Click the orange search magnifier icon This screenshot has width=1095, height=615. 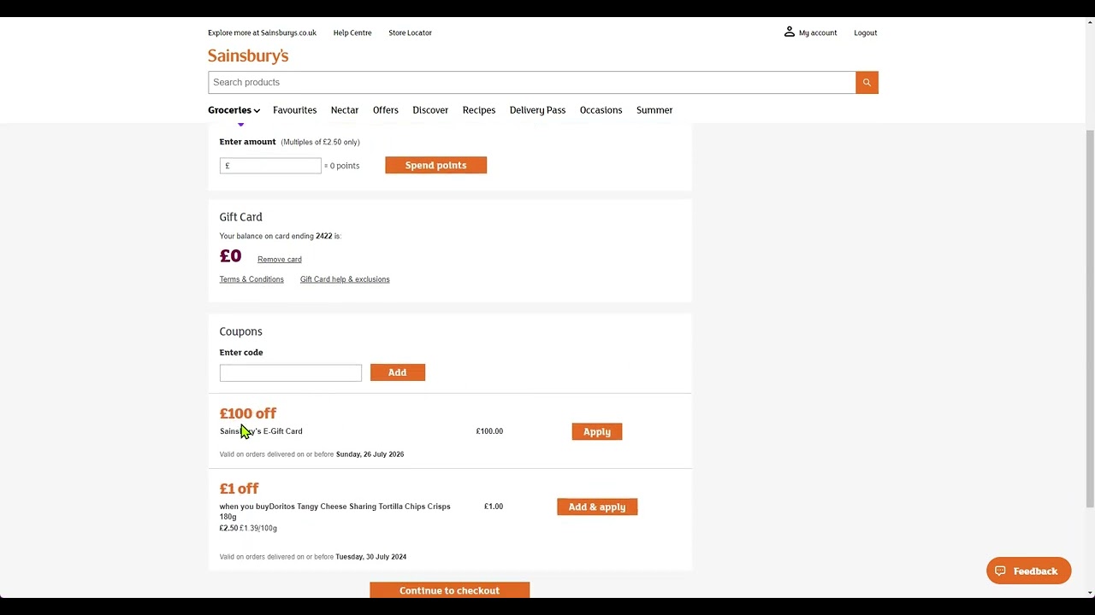(867, 82)
